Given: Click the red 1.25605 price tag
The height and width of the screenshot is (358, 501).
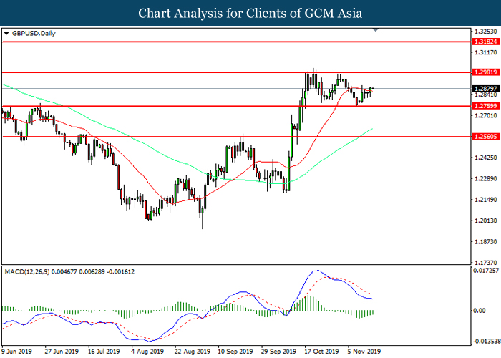Looking at the screenshot, I should [485, 136].
